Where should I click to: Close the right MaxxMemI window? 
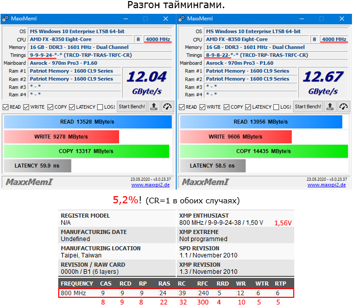click(x=342, y=19)
